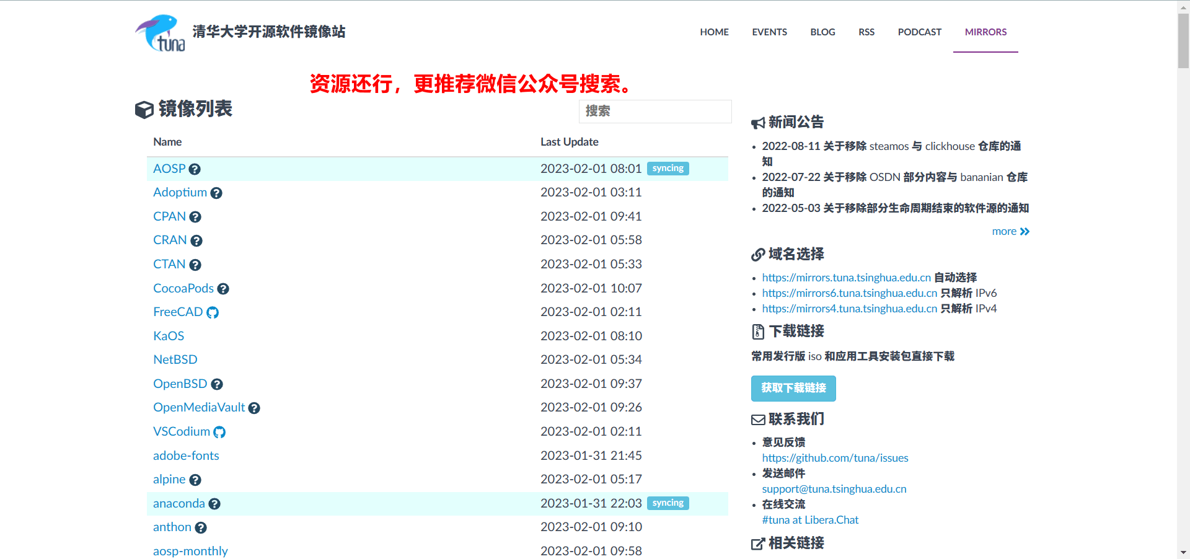Open mirrors.tuna.tsinghua.edu.cn auto-select link
This screenshot has height=559, width=1190.
click(x=847, y=278)
